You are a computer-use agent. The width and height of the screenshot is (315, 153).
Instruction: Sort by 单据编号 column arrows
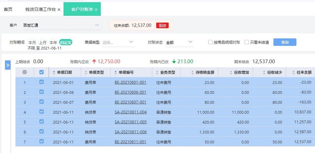tap(115, 73)
